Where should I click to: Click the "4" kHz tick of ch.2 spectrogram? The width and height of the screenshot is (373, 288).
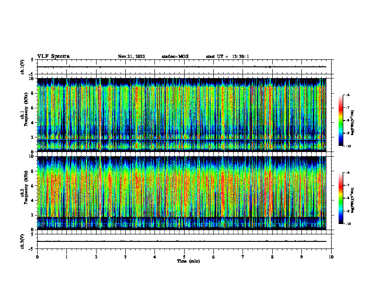[33, 200]
